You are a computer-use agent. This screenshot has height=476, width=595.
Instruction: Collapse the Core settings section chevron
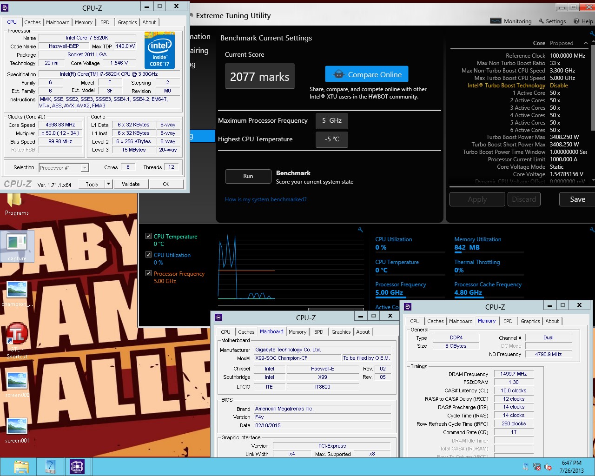[586, 43]
